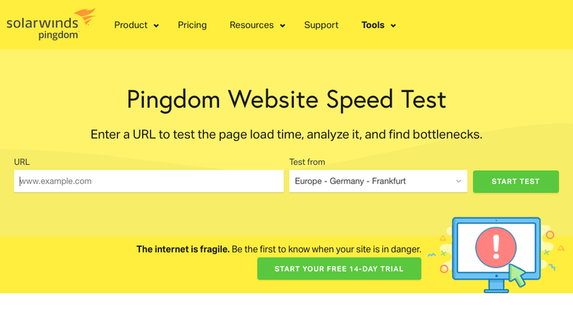Click the red exclamation alert icon

coord(496,247)
